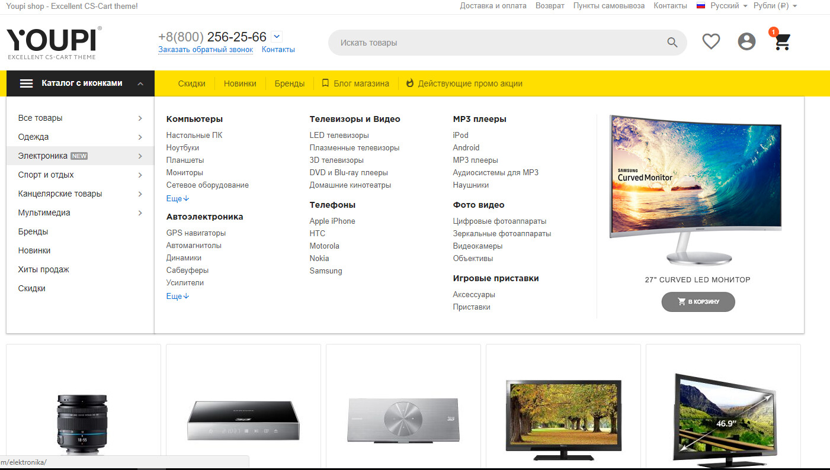Screen dimensions: 830x470
Task: Click Заказать обратный звонок link
Action: tap(206, 50)
